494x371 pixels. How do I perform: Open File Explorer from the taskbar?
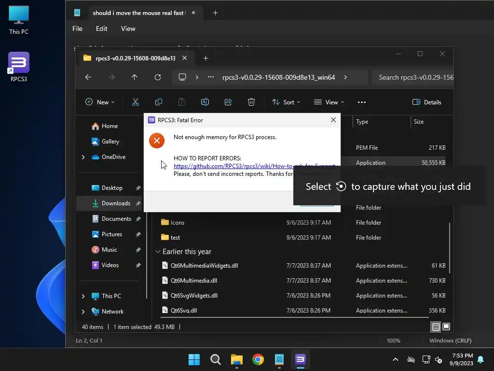[236, 359]
